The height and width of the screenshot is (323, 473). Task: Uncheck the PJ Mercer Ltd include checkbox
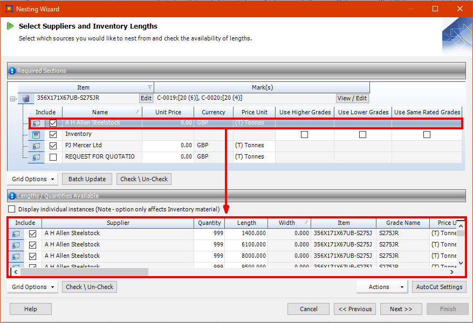click(x=53, y=146)
